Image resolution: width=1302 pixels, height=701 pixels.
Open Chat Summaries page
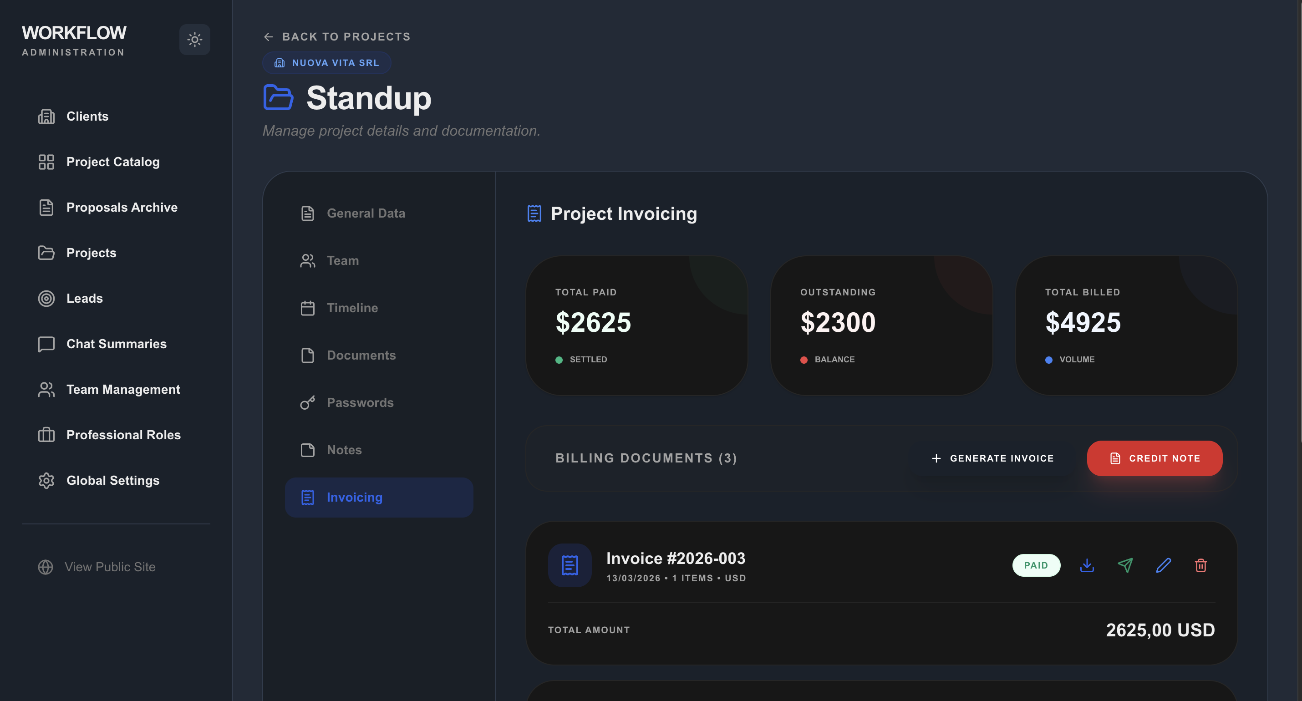click(x=116, y=344)
